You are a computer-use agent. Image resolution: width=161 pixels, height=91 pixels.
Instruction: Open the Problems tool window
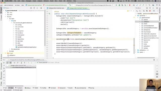19,88
